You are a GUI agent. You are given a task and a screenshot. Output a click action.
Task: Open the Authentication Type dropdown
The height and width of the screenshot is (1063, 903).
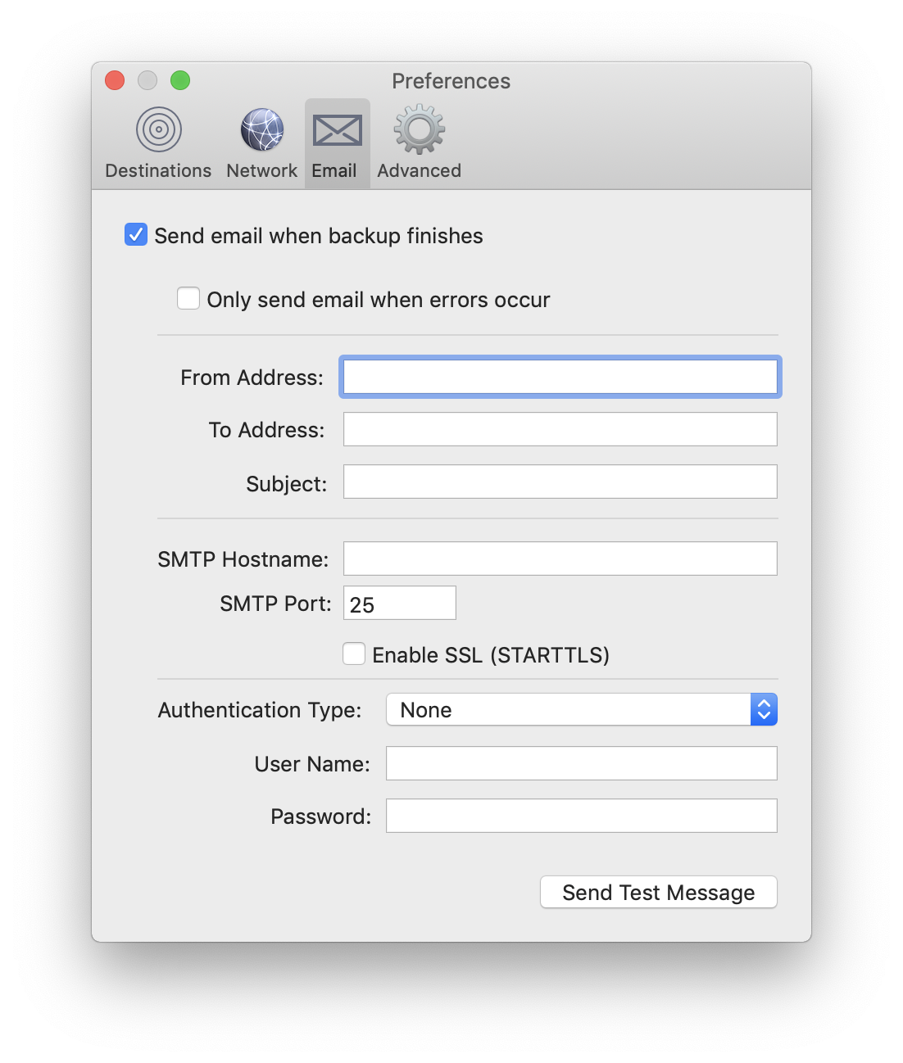582,709
